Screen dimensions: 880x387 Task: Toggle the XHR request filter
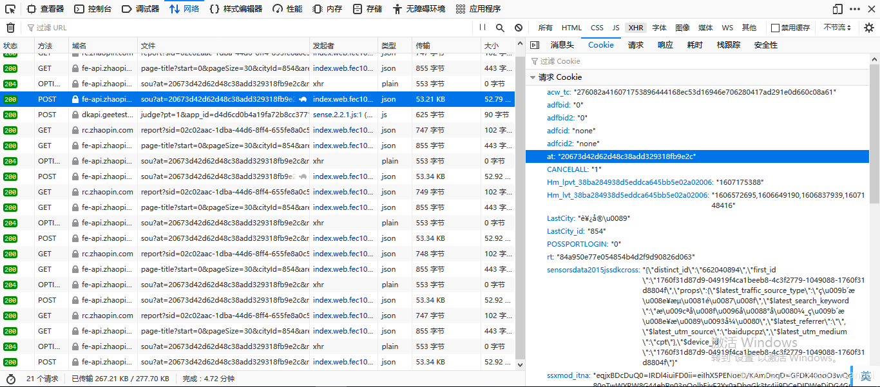click(x=636, y=28)
